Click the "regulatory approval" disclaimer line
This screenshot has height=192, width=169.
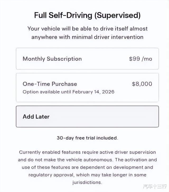click(87, 175)
